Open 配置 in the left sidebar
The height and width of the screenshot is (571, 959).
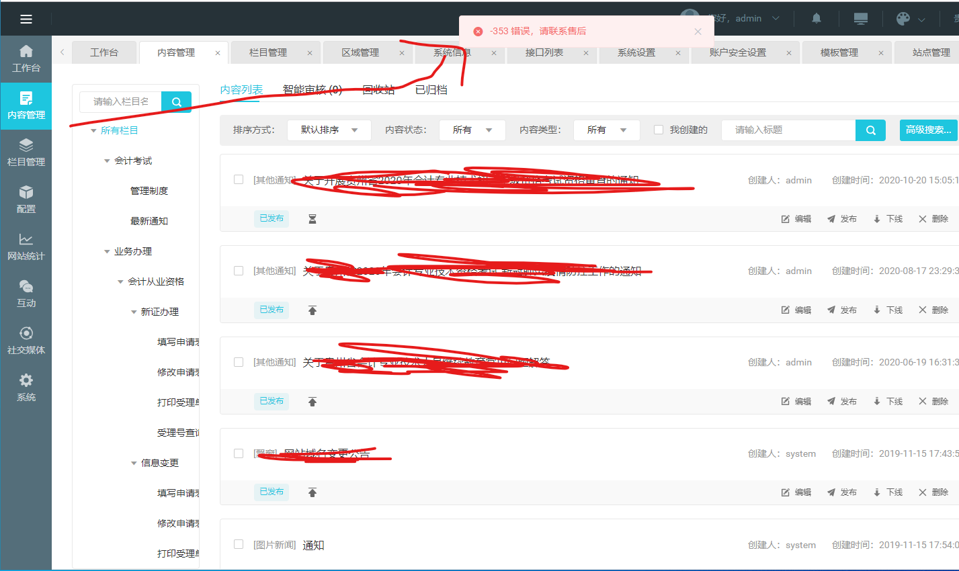point(26,200)
